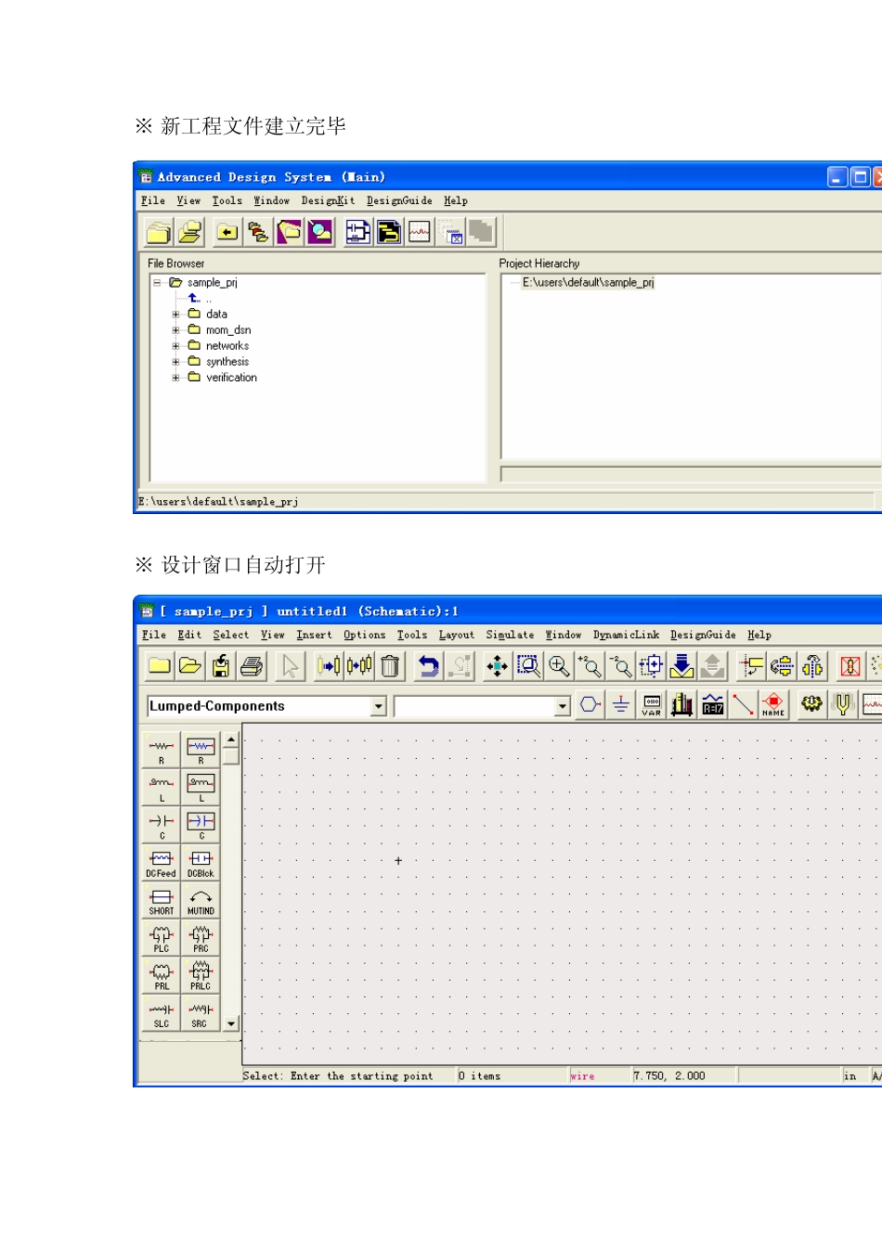Select the insert wire tool
The image size is (882, 1247).
(x=743, y=705)
